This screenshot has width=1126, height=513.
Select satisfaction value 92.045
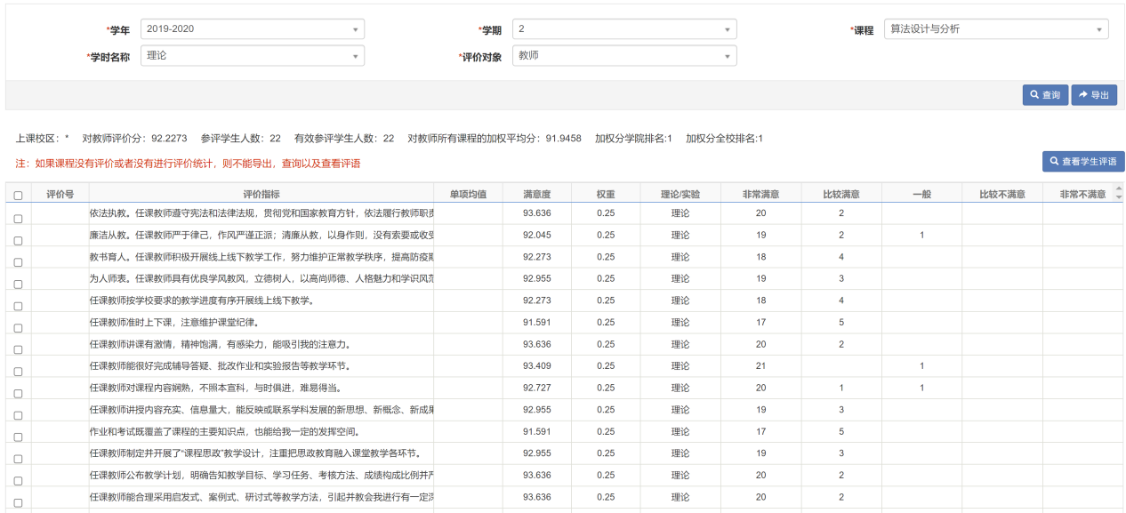536,235
